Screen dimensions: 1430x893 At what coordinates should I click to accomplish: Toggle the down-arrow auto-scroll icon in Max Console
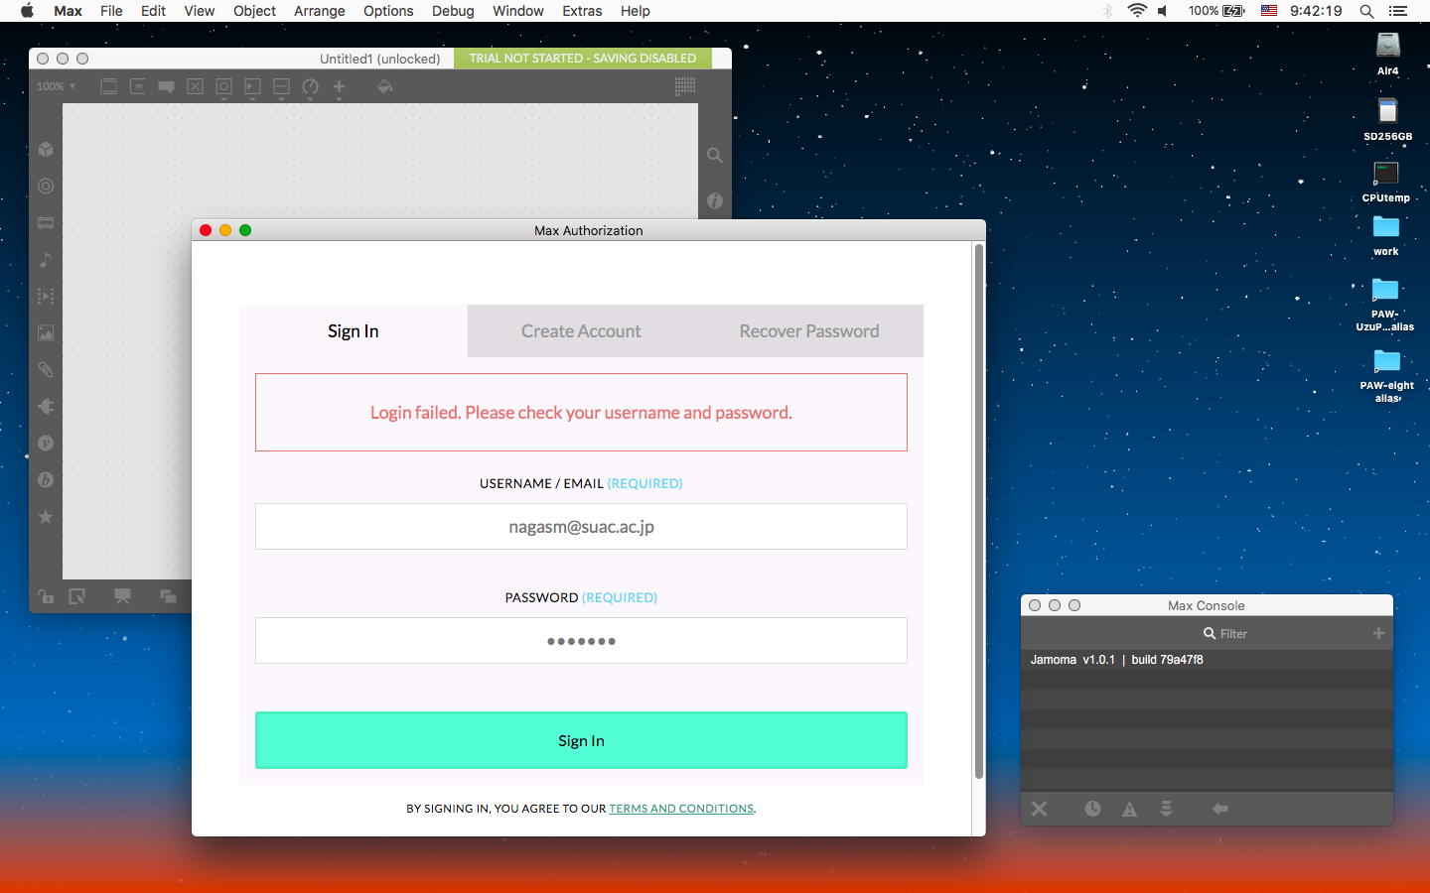click(1167, 809)
